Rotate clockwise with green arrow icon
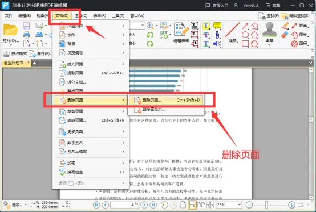The width and height of the screenshot is (316, 212). click(150, 43)
